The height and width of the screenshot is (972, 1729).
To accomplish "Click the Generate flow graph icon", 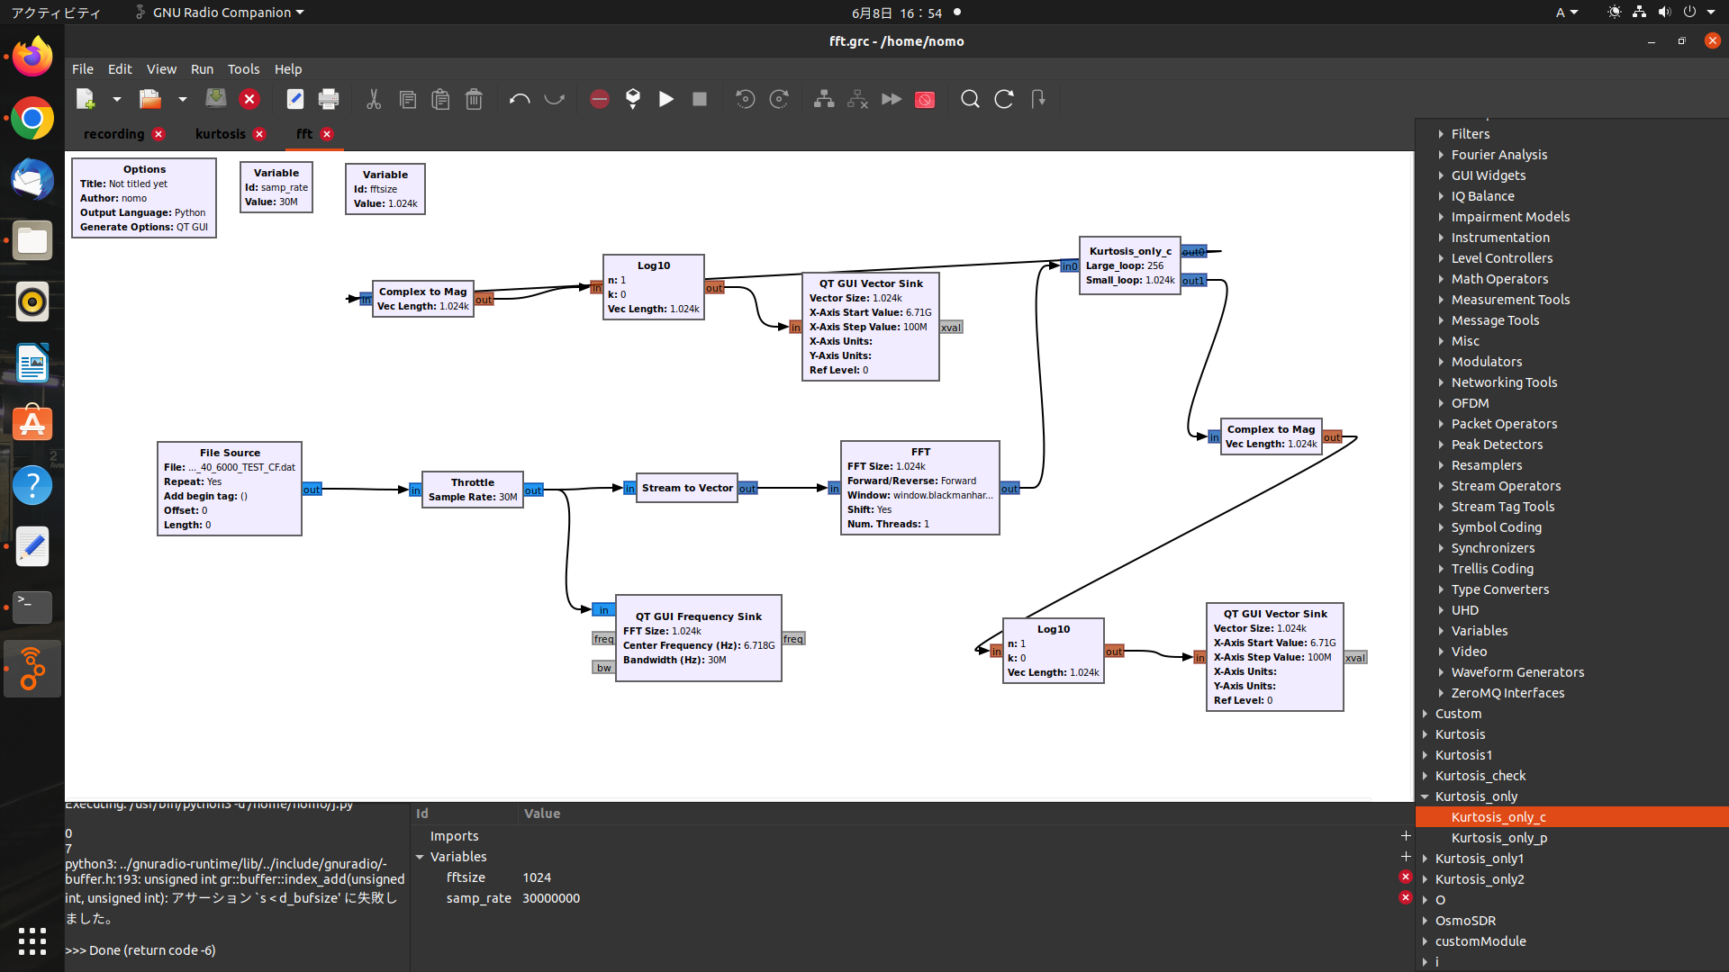I will pos(633,99).
